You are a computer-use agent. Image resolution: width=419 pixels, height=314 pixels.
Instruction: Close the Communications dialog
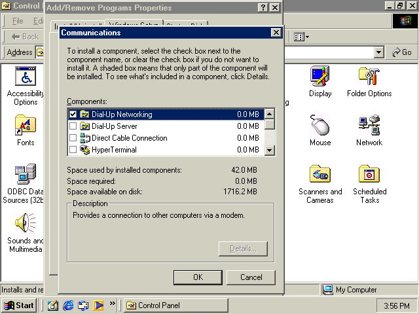pyautogui.click(x=276, y=33)
